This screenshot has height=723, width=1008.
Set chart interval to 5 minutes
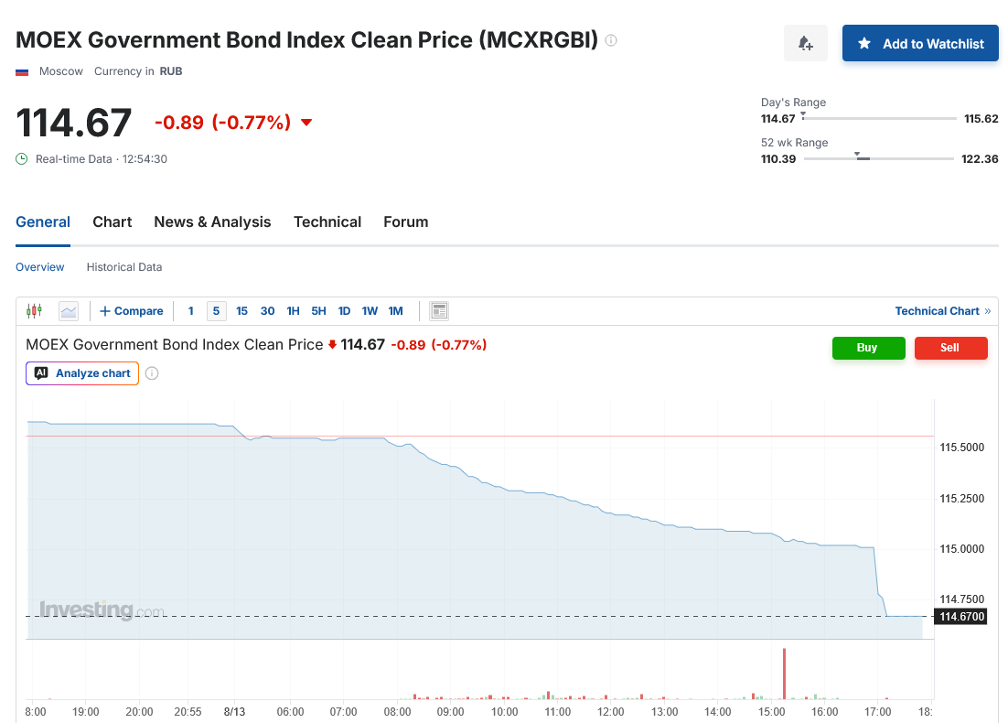(x=216, y=311)
